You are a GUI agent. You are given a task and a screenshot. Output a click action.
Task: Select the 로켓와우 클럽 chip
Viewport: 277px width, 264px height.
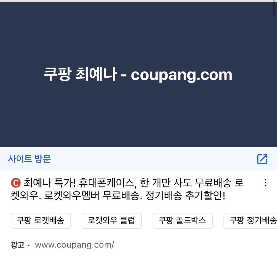[112, 221]
